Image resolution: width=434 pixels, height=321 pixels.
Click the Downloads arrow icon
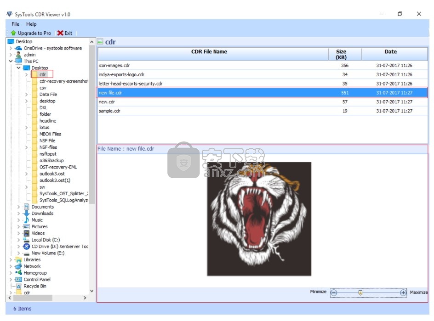tap(27, 213)
